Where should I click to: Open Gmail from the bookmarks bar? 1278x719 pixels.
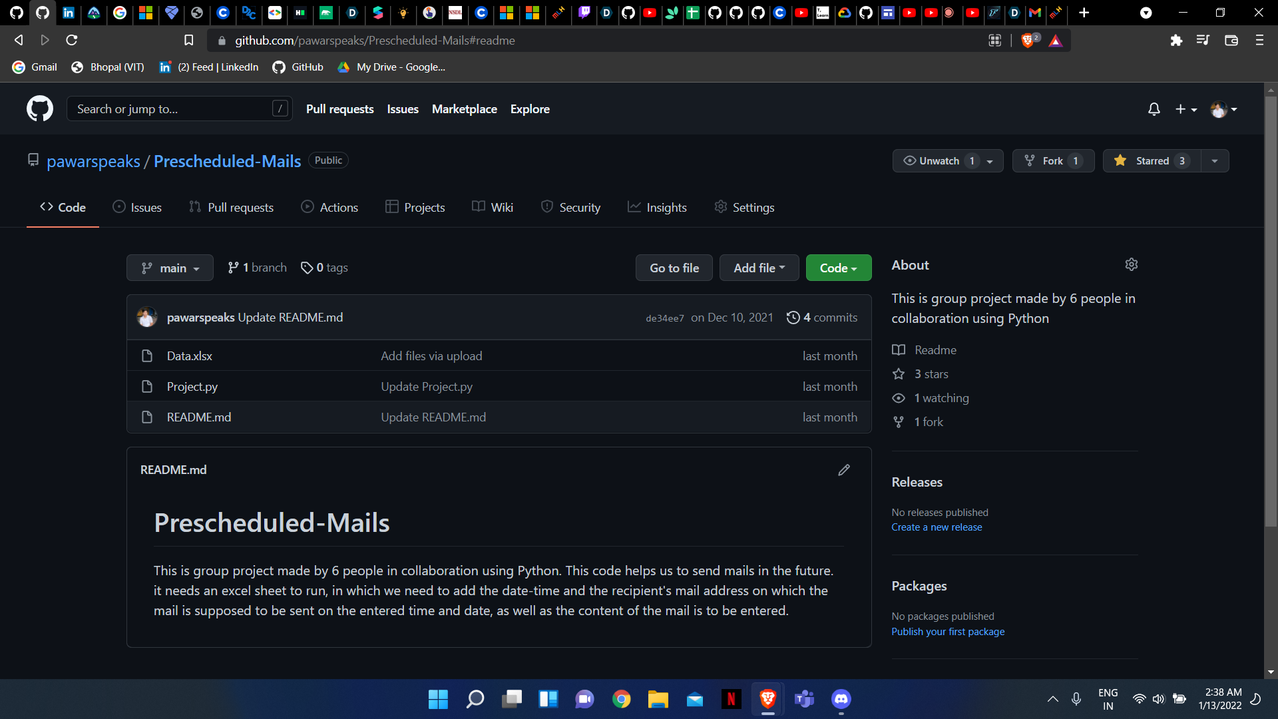coord(34,67)
